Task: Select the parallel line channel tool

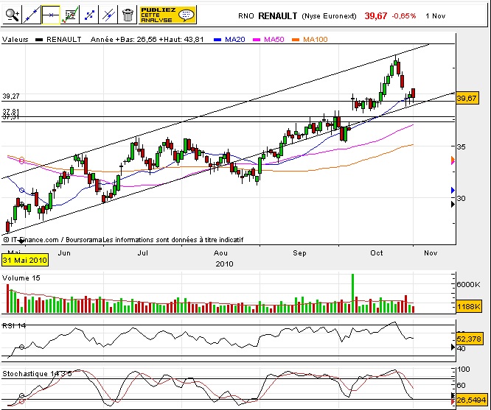Action: point(108,15)
